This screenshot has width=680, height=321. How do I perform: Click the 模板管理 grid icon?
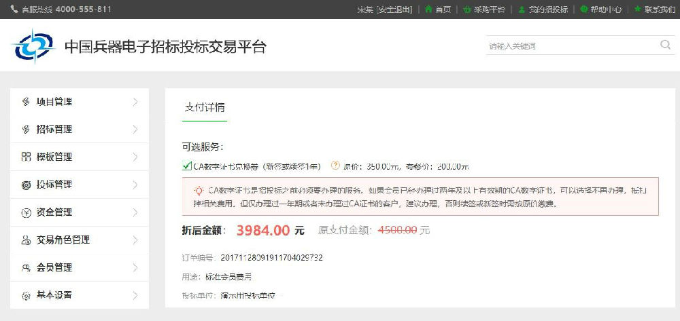[26, 157]
